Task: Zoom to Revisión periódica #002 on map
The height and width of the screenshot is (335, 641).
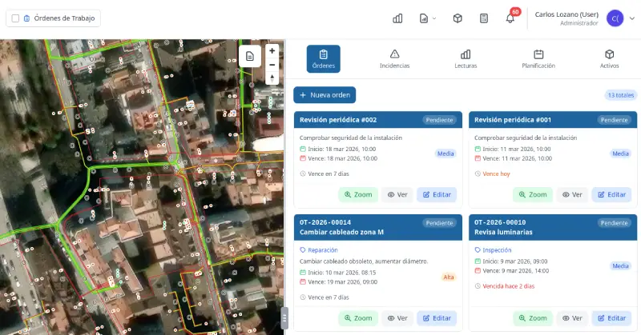Action: coord(358,194)
